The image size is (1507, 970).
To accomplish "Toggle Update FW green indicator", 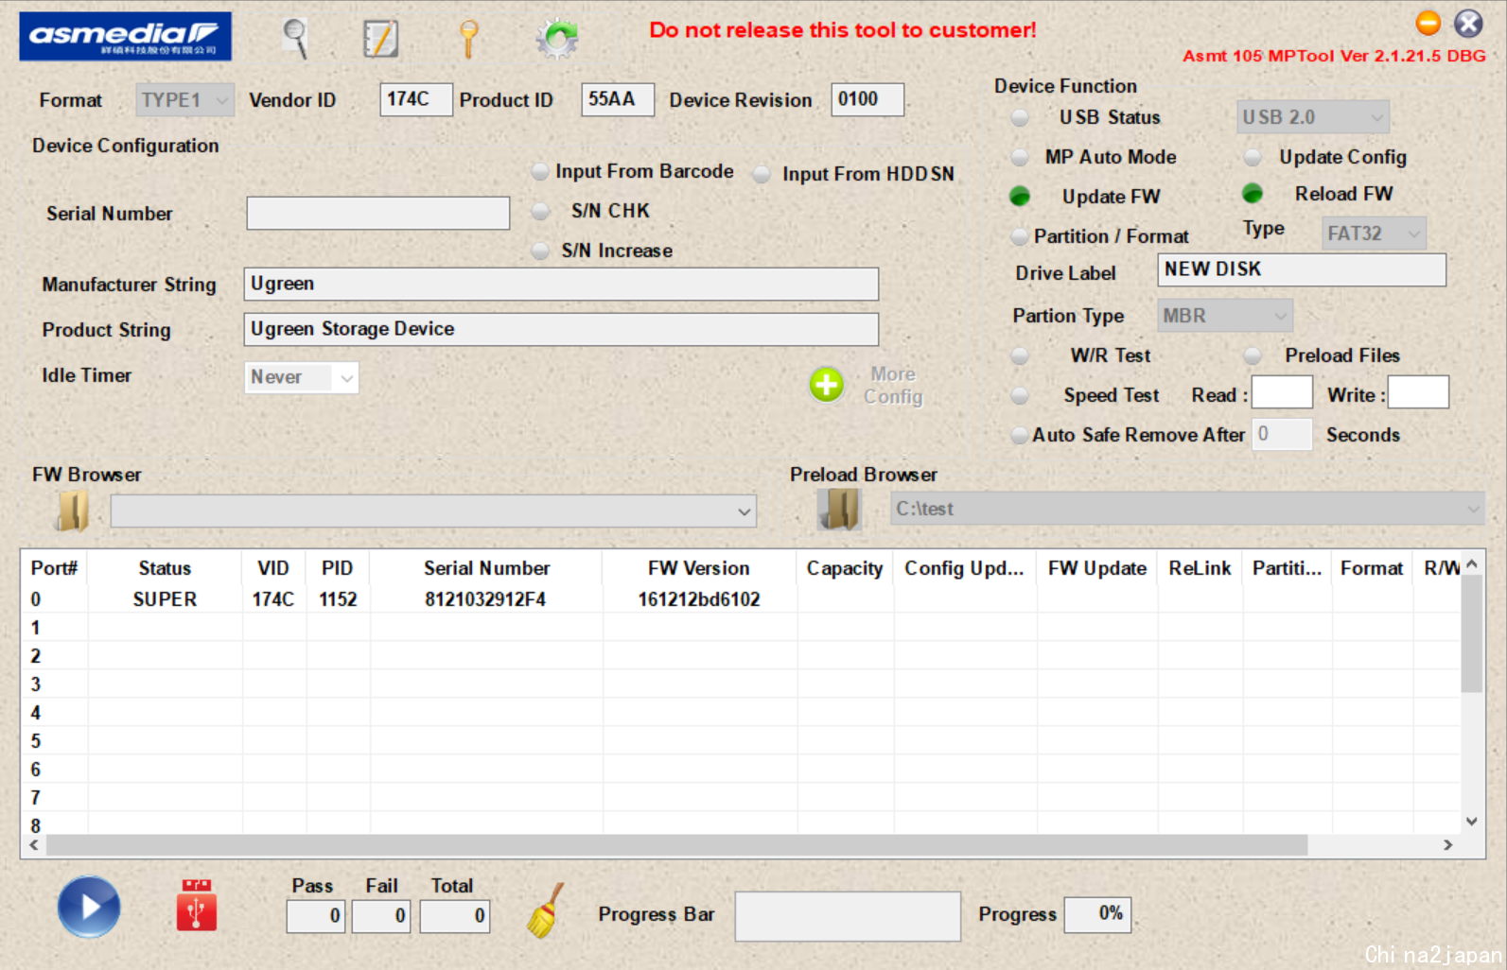I will point(1020,196).
